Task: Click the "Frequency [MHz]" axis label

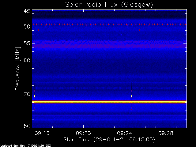Action: 17,69
